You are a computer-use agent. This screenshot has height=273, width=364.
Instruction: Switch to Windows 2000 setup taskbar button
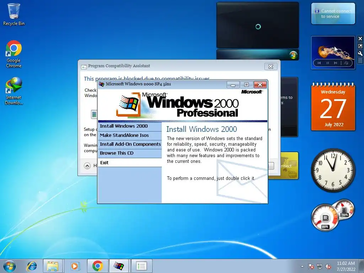(x=119, y=266)
